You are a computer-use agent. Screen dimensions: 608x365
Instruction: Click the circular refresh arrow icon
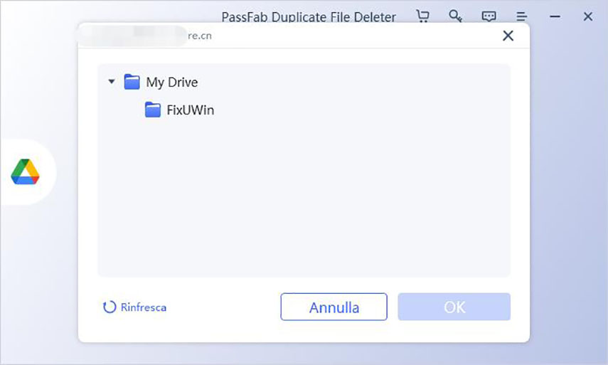[x=110, y=307]
